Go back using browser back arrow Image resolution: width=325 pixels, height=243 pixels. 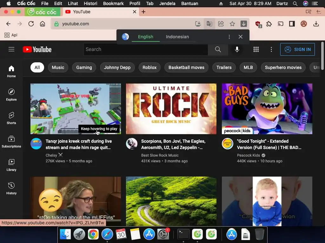(x=8, y=24)
